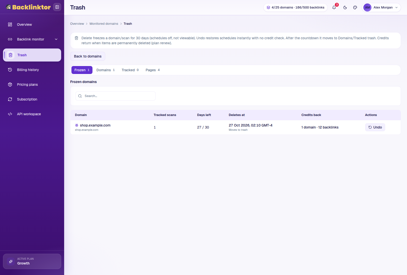This screenshot has width=407, height=275.
Task: Open API workspace
Action: (32, 114)
